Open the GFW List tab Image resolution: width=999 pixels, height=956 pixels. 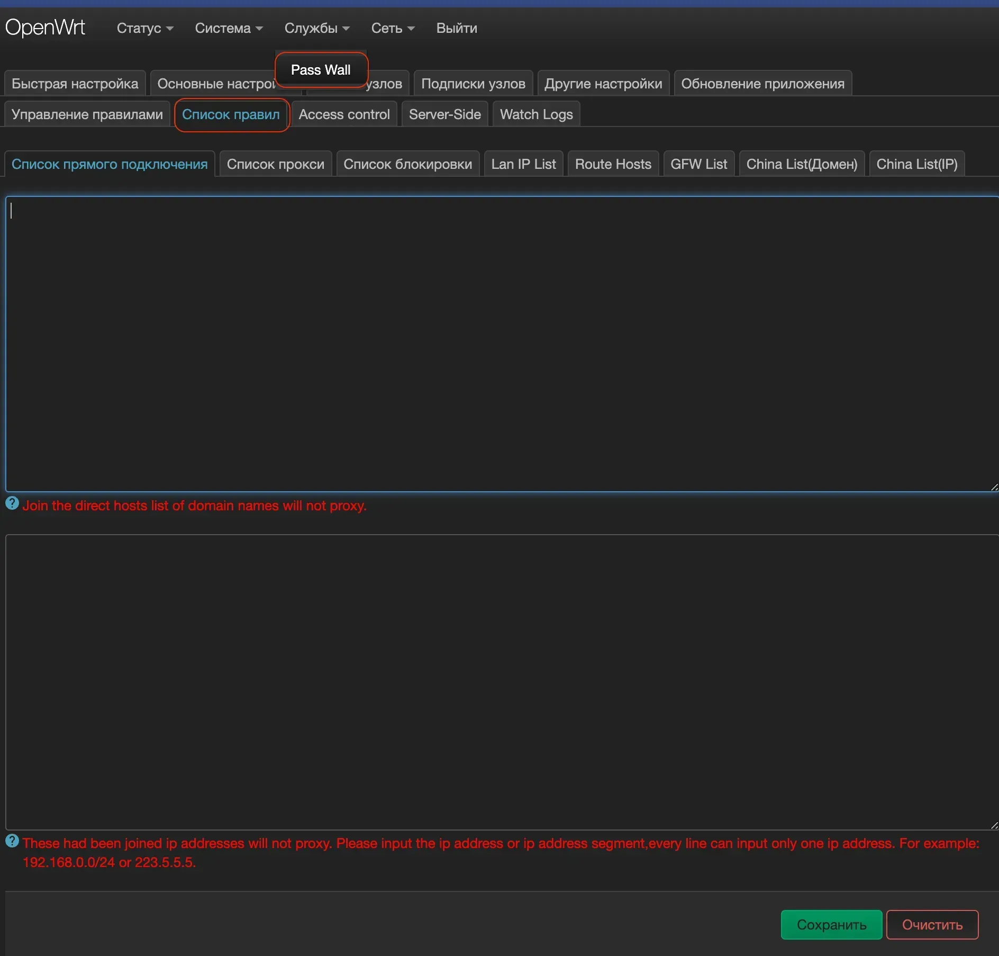(699, 164)
